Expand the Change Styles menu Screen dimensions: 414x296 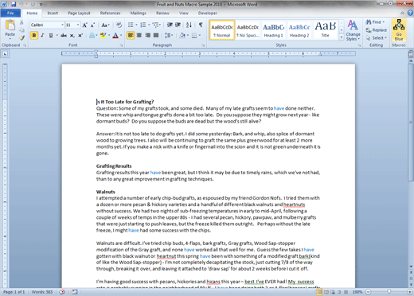[353, 30]
